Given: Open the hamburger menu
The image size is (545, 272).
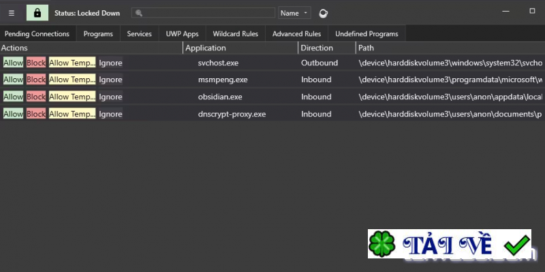Looking at the screenshot, I should pyautogui.click(x=12, y=13).
